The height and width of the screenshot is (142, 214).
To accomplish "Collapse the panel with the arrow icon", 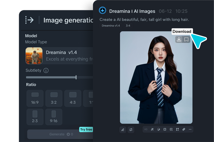I will click(x=29, y=20).
